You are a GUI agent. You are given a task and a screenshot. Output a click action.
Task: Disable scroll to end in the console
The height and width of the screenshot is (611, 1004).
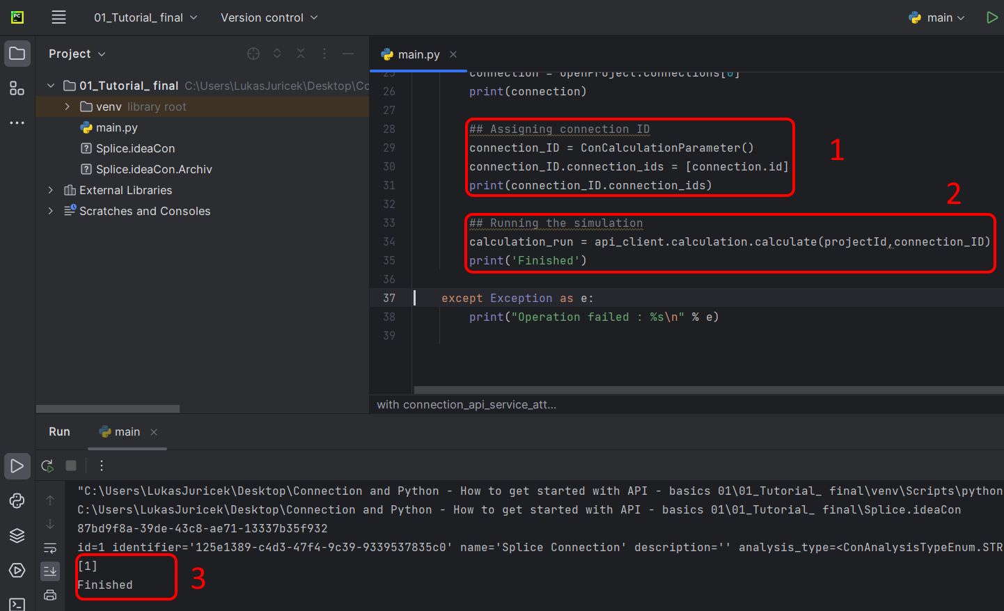(49, 571)
